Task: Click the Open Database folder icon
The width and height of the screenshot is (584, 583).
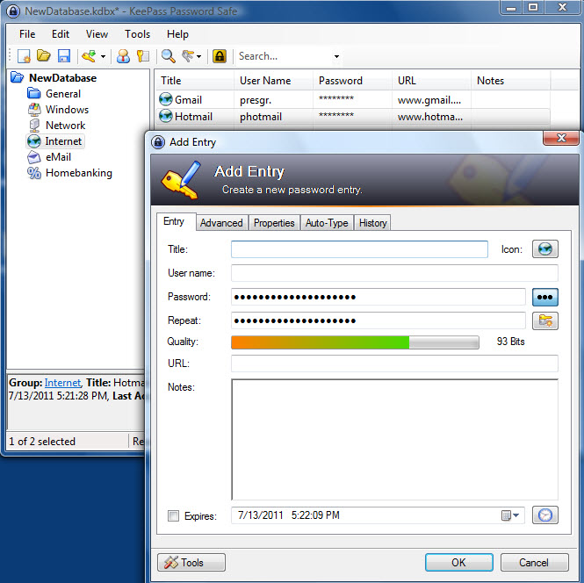Action: pos(43,56)
